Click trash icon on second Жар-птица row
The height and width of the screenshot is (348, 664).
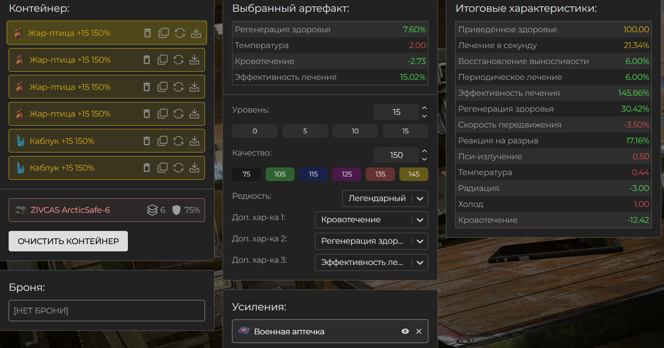point(146,59)
